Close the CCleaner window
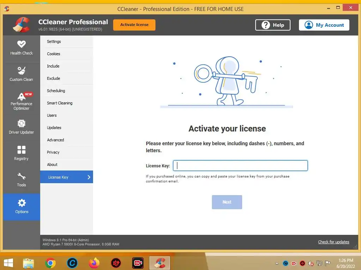Image resolution: width=361 pixels, height=270 pixels. coord(350,8)
